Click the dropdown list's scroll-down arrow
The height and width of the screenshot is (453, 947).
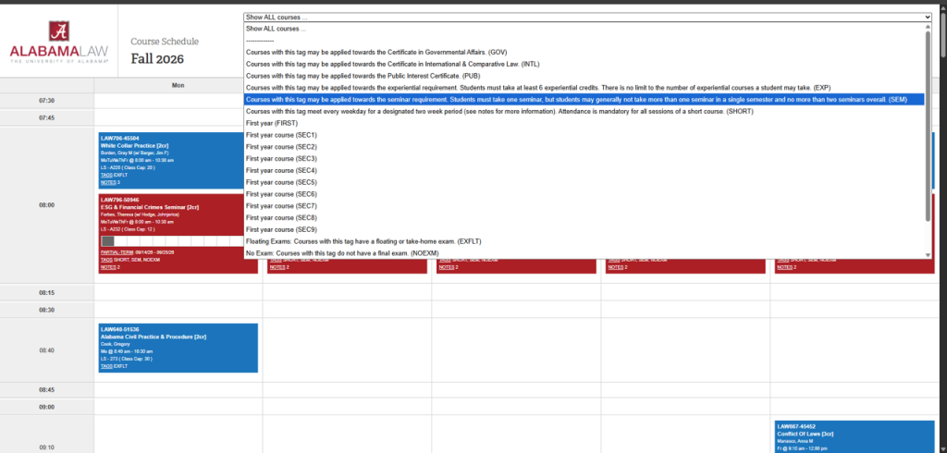(928, 255)
